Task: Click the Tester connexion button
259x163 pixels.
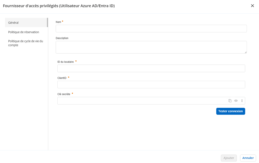Action: [230, 111]
